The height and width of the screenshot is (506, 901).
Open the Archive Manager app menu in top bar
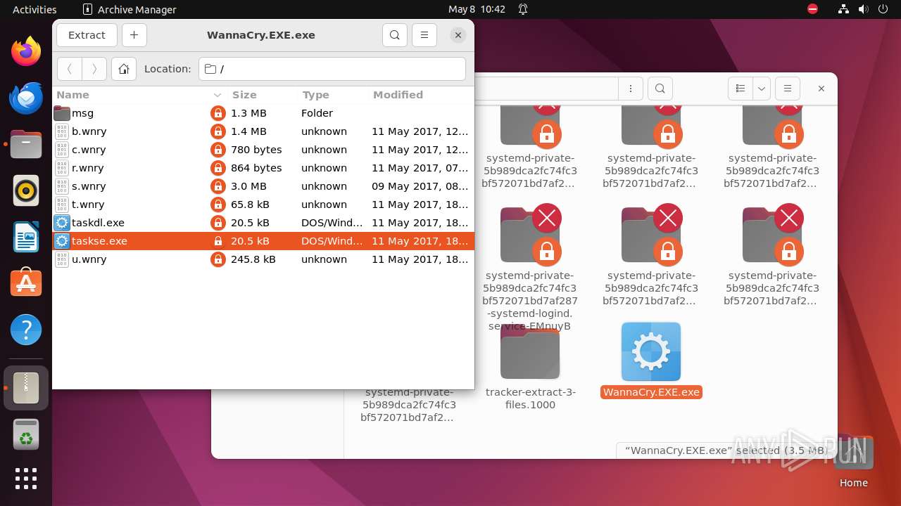click(130, 9)
